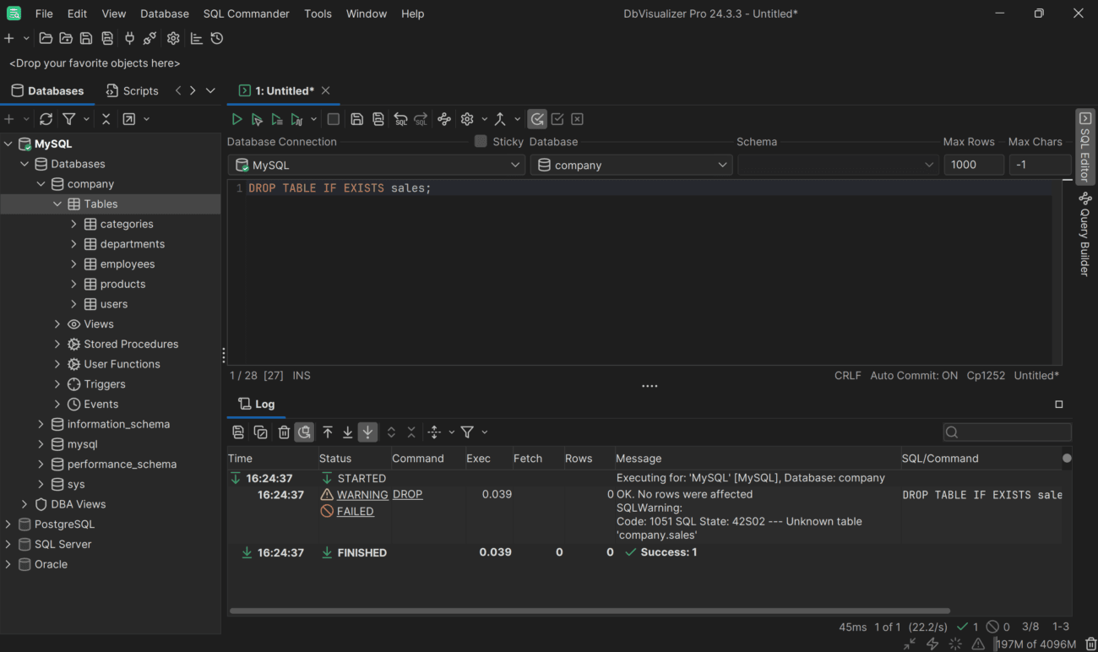Switch to the Scripts tab
This screenshot has width=1098, height=652.
pyautogui.click(x=132, y=91)
